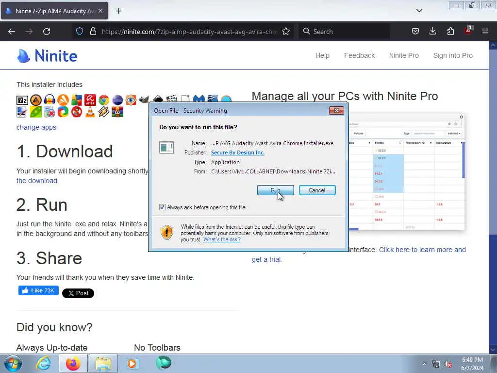This screenshot has width=497, height=373.
Task: Click the change apps link
Action: coord(36,127)
